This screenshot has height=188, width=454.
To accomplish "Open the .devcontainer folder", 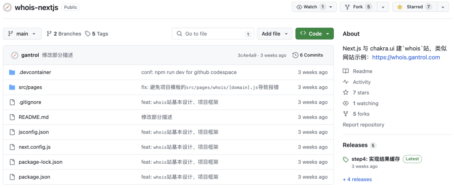I will 35,72.
